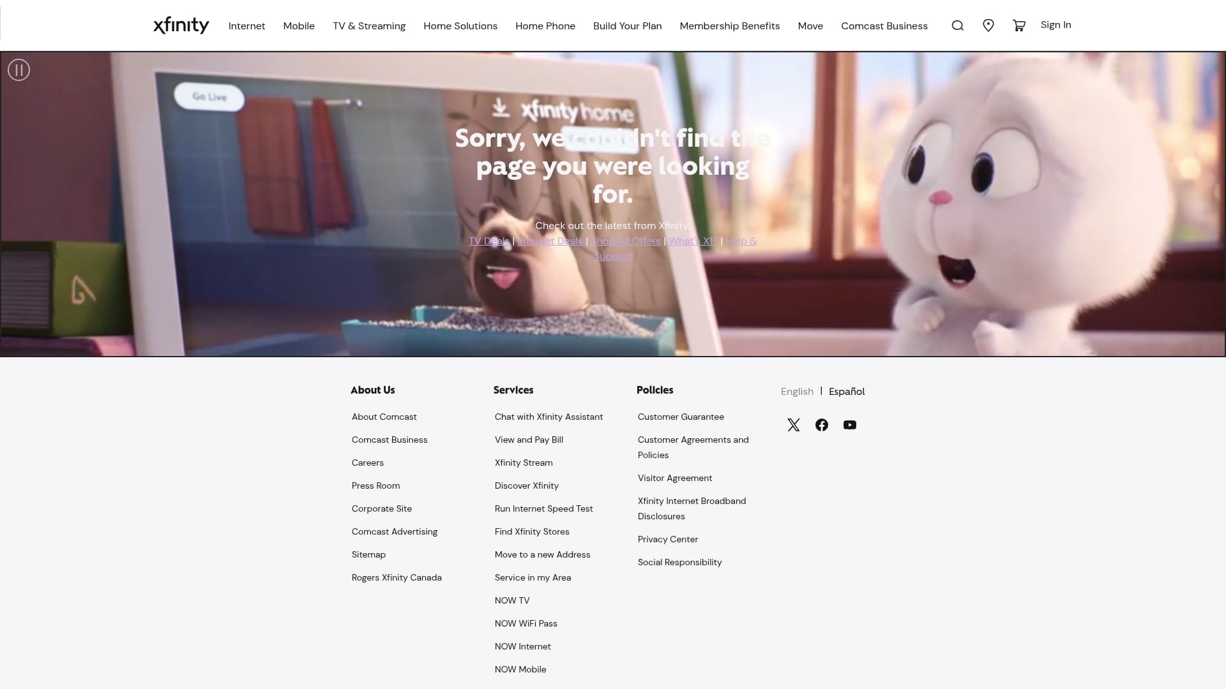The height and width of the screenshot is (689, 1226).
Task: Follow the Shop All Offers link
Action: [626, 241]
